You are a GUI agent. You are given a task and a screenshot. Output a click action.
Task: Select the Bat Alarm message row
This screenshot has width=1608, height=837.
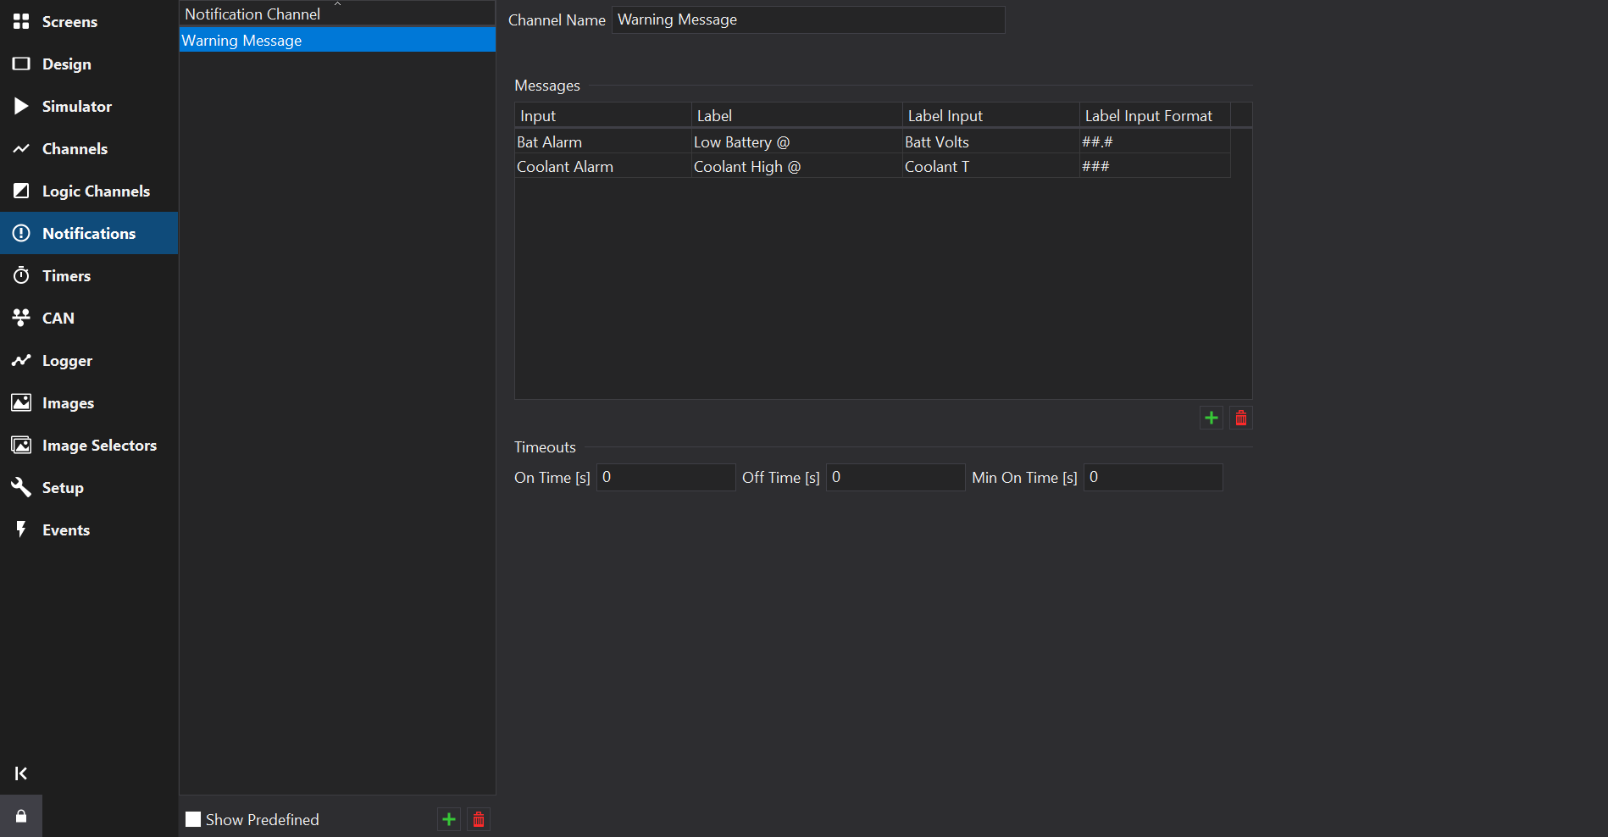click(602, 141)
